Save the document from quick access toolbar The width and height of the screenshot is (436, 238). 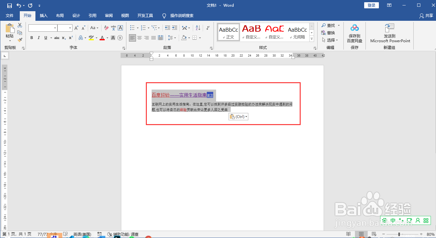(x=10, y=5)
